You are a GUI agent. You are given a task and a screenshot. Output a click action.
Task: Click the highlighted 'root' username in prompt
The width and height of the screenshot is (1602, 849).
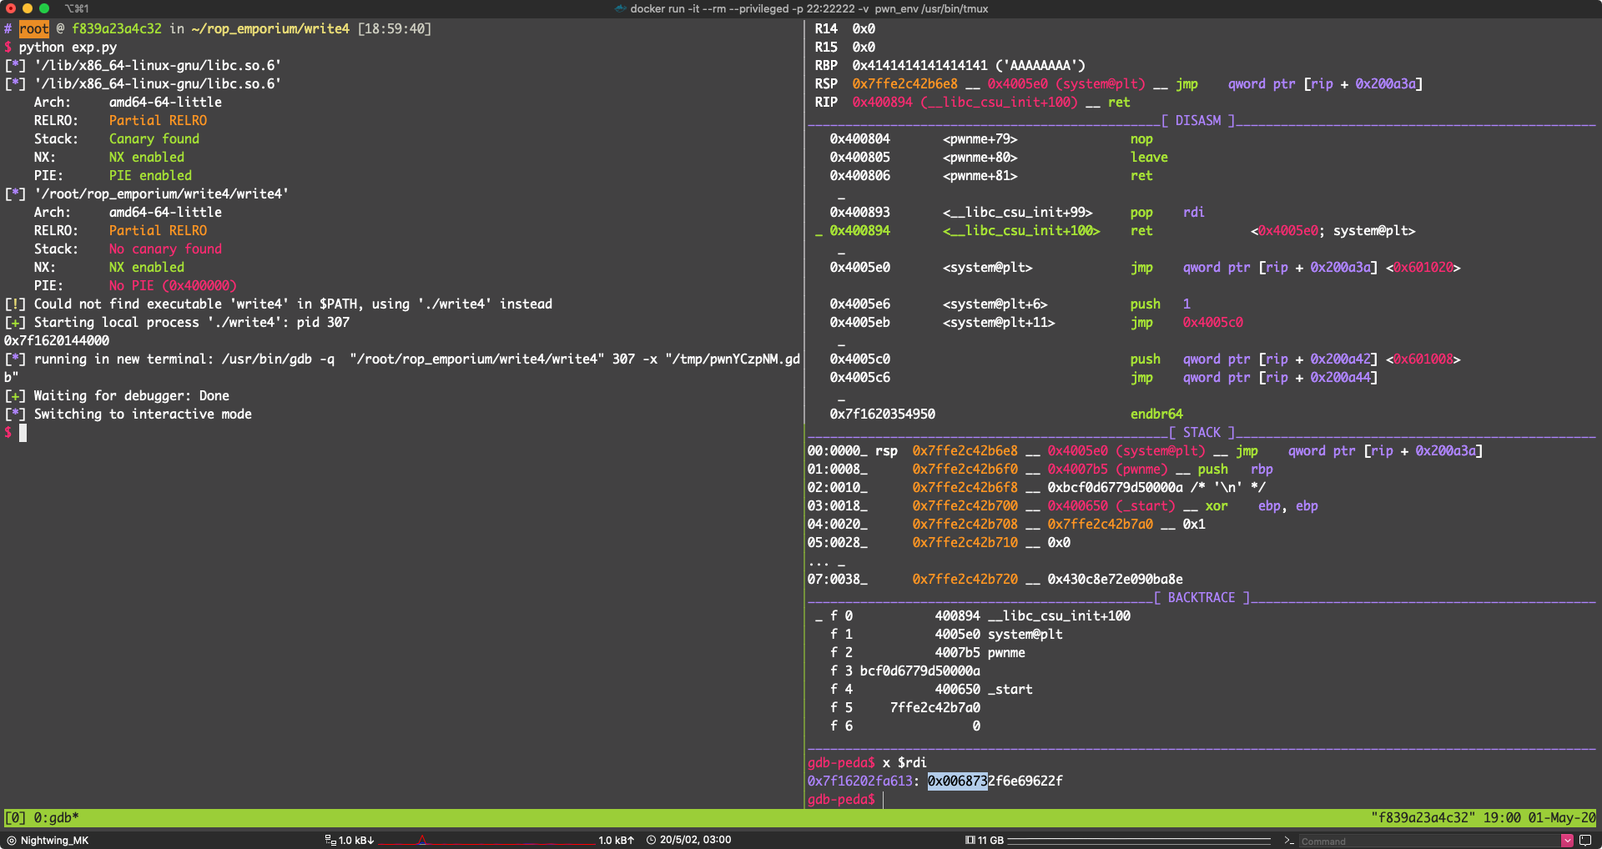click(x=34, y=28)
